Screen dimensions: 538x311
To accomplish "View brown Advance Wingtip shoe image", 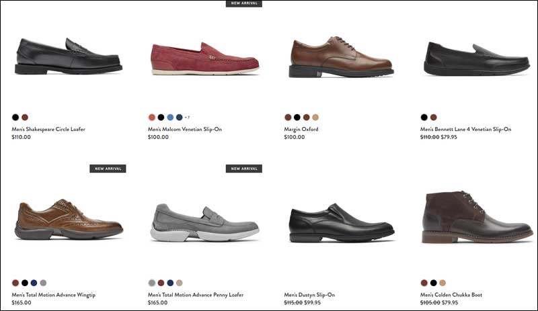I will pyautogui.click(x=69, y=220).
